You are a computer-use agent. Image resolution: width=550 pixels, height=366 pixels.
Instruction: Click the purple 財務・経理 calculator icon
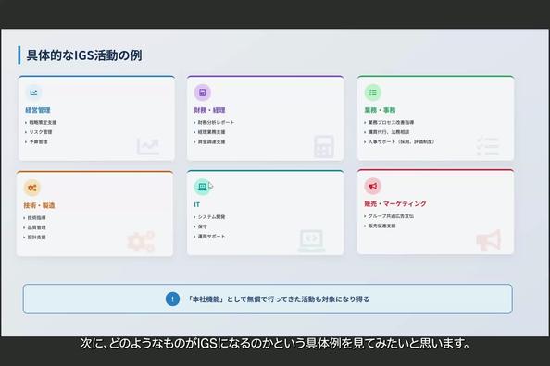(x=203, y=92)
